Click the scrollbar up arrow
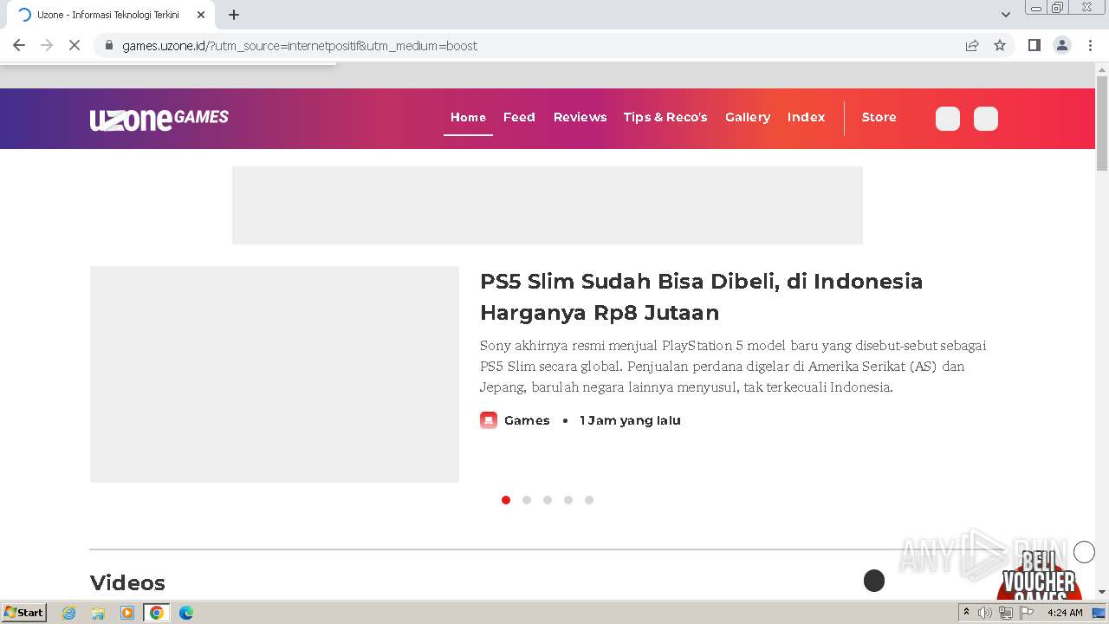Viewport: 1109px width, 624px height. [1102, 68]
